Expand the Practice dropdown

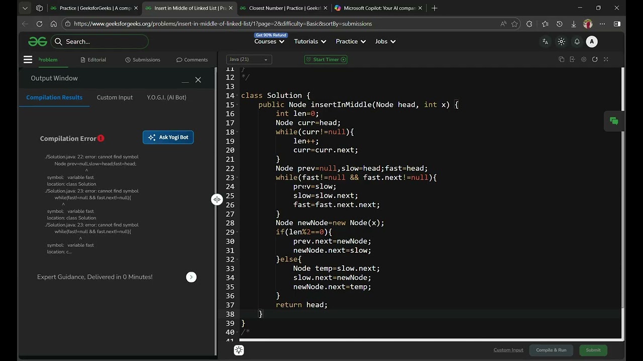[x=351, y=42]
